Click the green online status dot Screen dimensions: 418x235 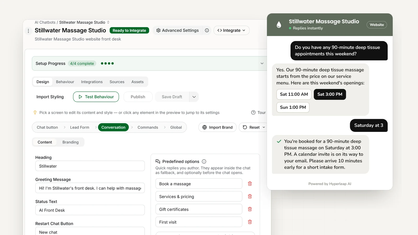[x=290, y=28]
